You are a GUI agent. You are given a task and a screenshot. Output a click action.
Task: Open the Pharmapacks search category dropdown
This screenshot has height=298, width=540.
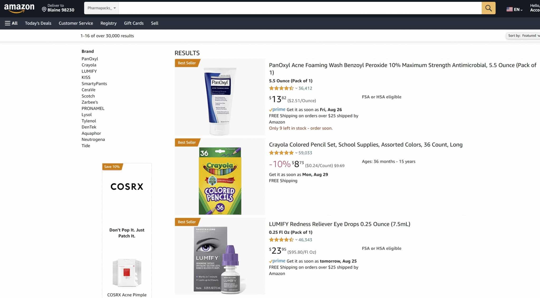[x=102, y=8]
